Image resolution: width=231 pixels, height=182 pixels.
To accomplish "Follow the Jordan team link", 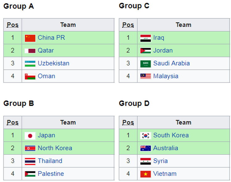I will (x=163, y=51).
